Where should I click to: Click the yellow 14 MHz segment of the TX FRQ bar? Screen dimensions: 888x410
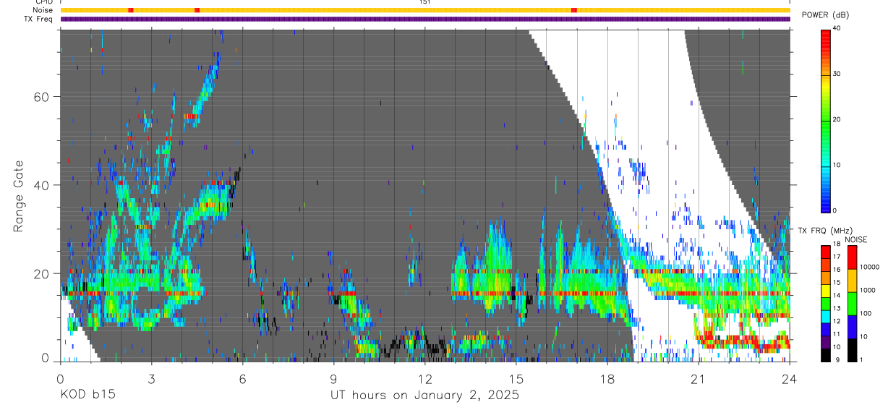826,291
